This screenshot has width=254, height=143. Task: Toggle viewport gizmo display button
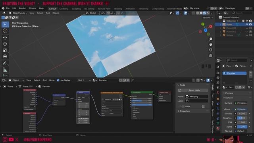pyautogui.click(x=177, y=13)
